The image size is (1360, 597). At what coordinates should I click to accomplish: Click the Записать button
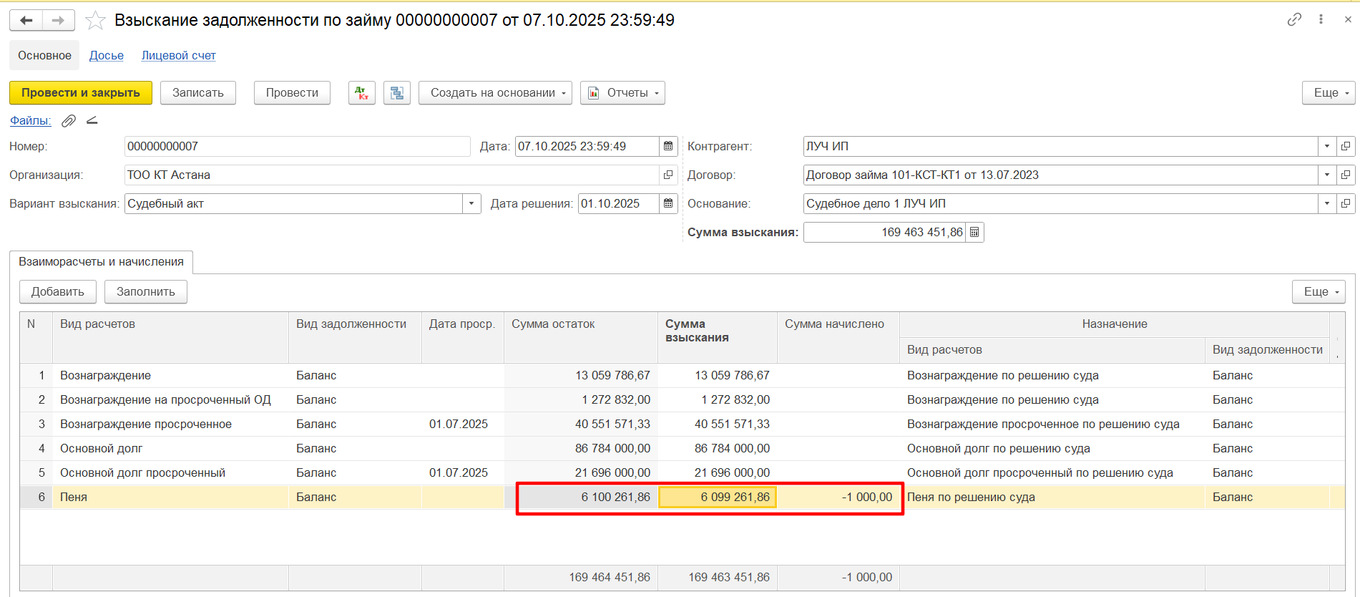[x=198, y=93]
